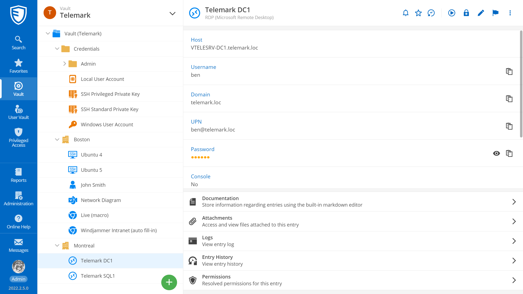Image resolution: width=523 pixels, height=294 pixels.
Task: Reveal the password with the eye icon
Action: click(496, 153)
